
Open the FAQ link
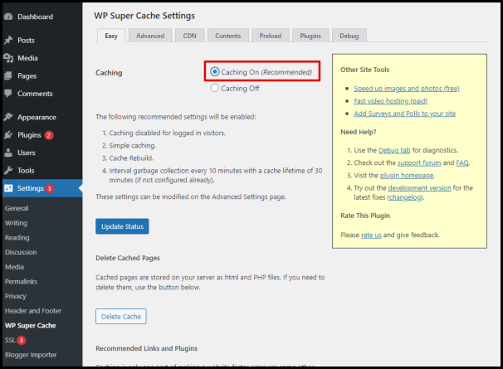pos(462,163)
